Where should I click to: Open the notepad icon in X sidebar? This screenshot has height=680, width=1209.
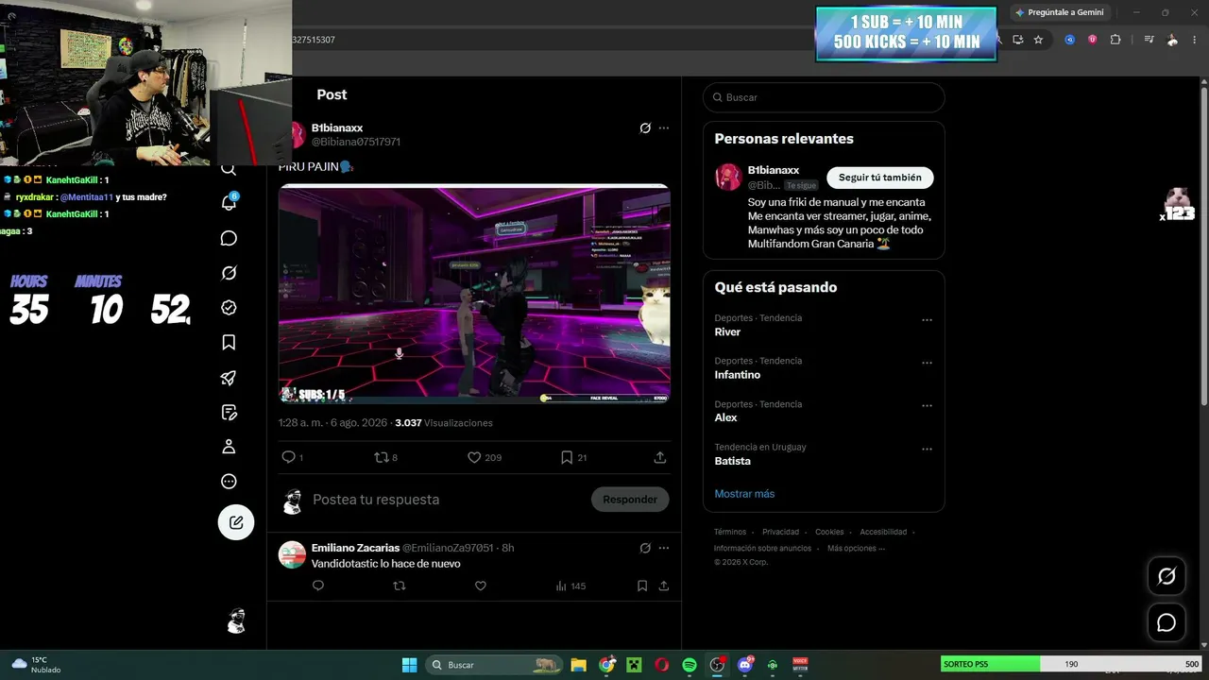point(229,413)
